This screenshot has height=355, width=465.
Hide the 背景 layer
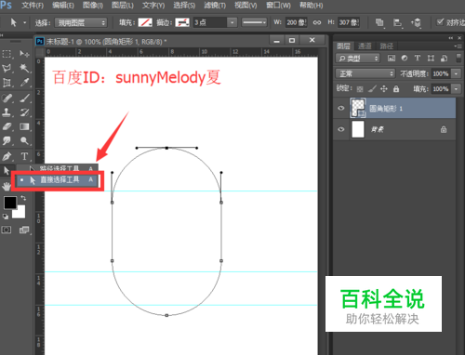[341, 129]
